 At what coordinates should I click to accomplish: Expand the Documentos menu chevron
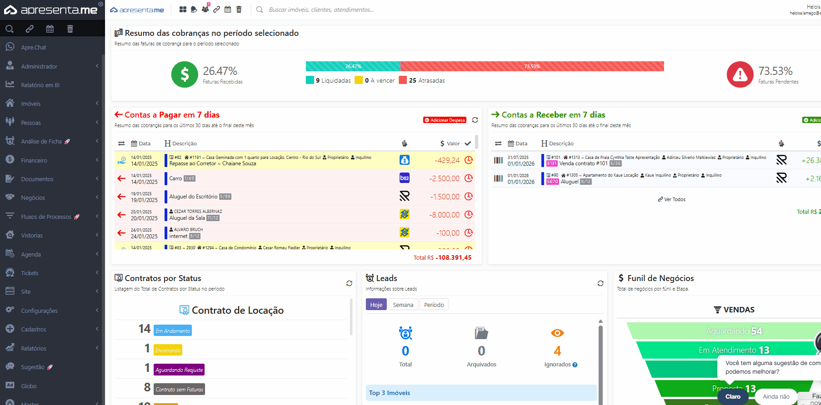coord(97,178)
